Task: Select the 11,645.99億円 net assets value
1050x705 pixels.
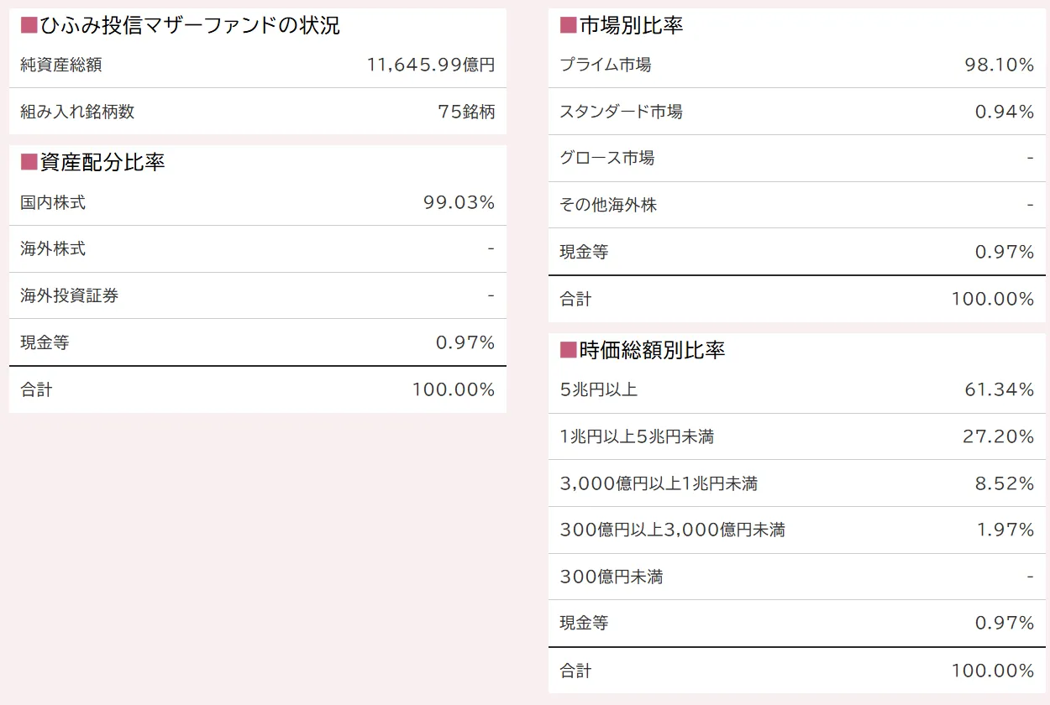Action: point(431,65)
